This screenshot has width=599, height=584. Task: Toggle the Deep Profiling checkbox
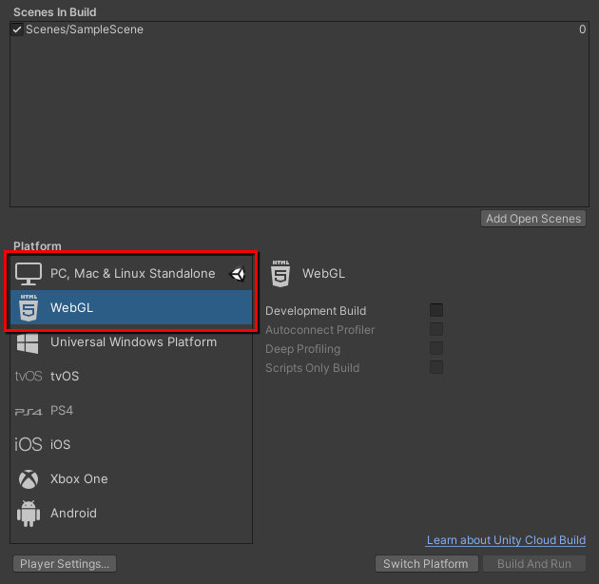coord(436,348)
